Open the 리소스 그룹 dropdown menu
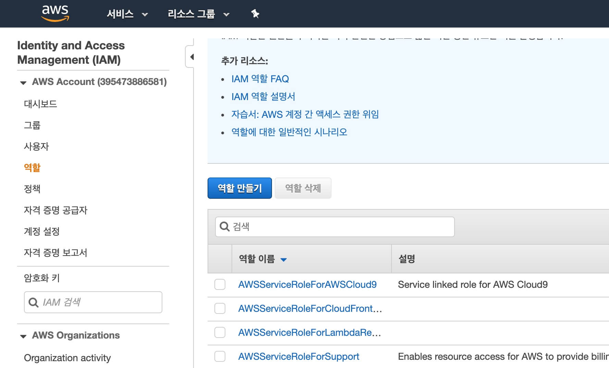 198,14
